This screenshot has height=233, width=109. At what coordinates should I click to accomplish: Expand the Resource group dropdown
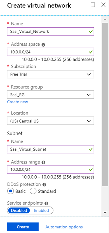click(x=51, y=95)
